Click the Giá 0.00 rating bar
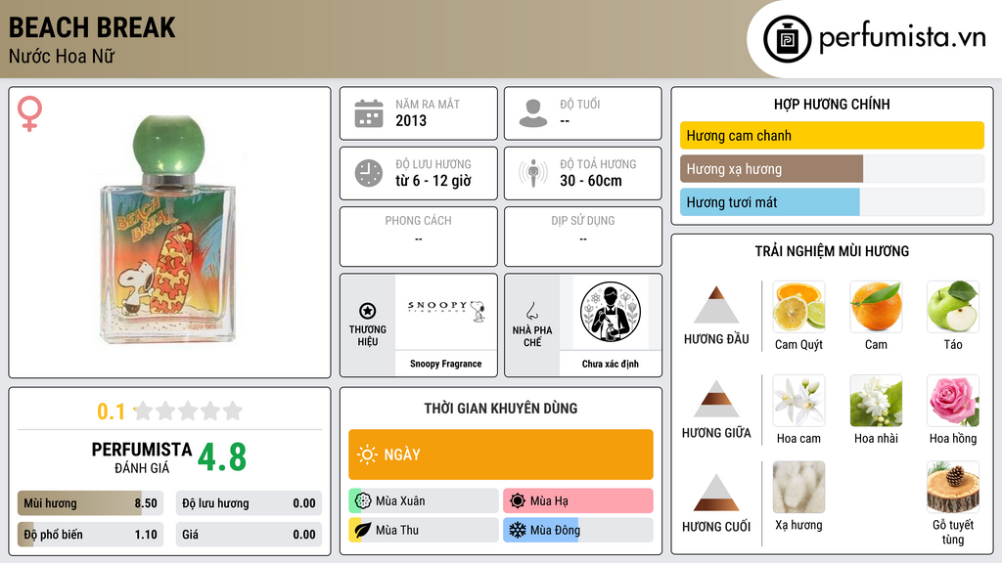 [x=249, y=535]
